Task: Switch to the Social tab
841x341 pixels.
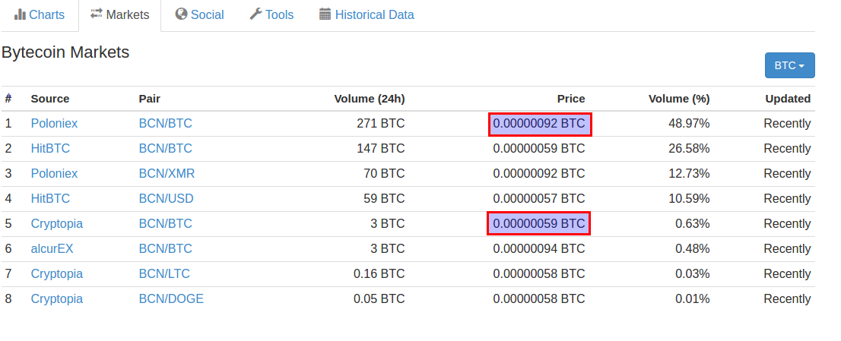Action: coord(207,15)
